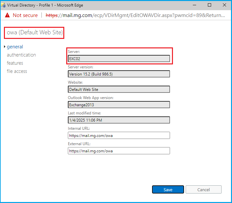The image size is (232, 203).
Task: Click the Virtual Directory window icon in title bar
Action: click(x=3, y=5)
